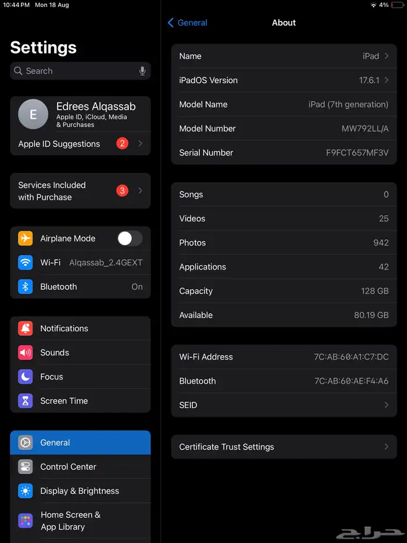Viewport: 407px width, 543px height.
Task: Open Focus settings
Action: 80,377
